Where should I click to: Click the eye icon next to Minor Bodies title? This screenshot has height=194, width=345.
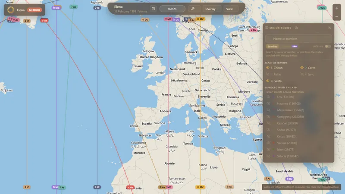296,28
